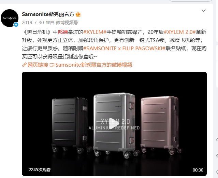Screen dimensions: 218x178
Task: Expand the post options chevron menu
Action: (204, 11)
